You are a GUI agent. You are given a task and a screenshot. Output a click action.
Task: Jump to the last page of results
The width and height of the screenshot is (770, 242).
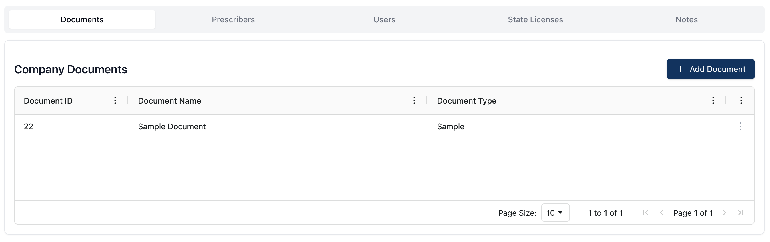[x=740, y=213]
